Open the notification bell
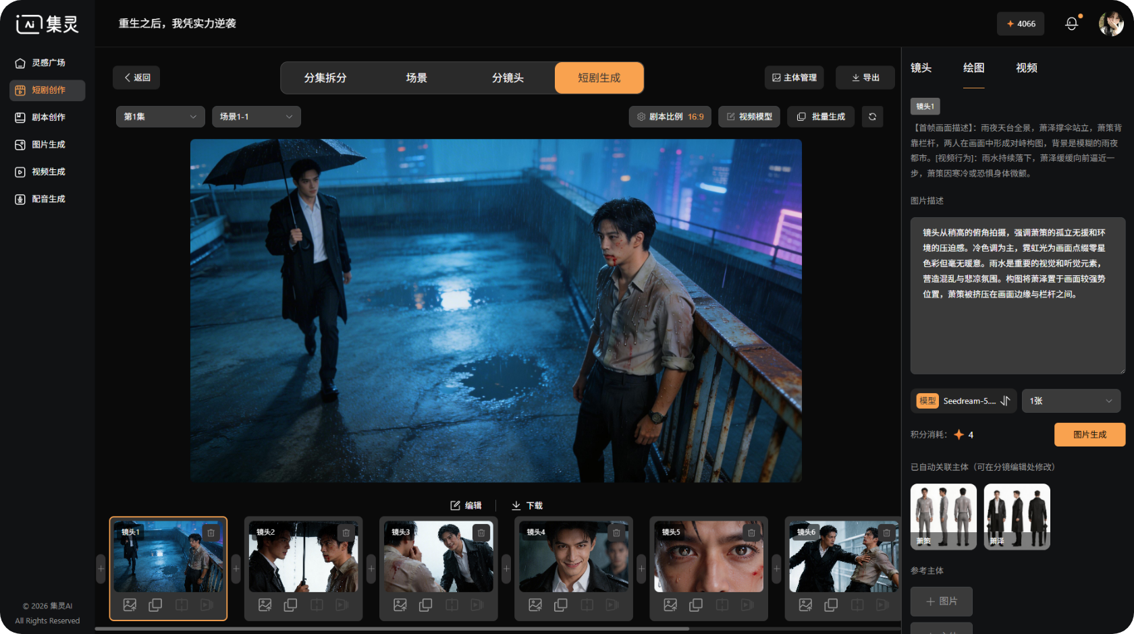1134x634 pixels. point(1071,24)
